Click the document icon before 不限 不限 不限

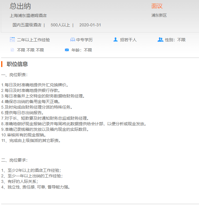[12, 50]
